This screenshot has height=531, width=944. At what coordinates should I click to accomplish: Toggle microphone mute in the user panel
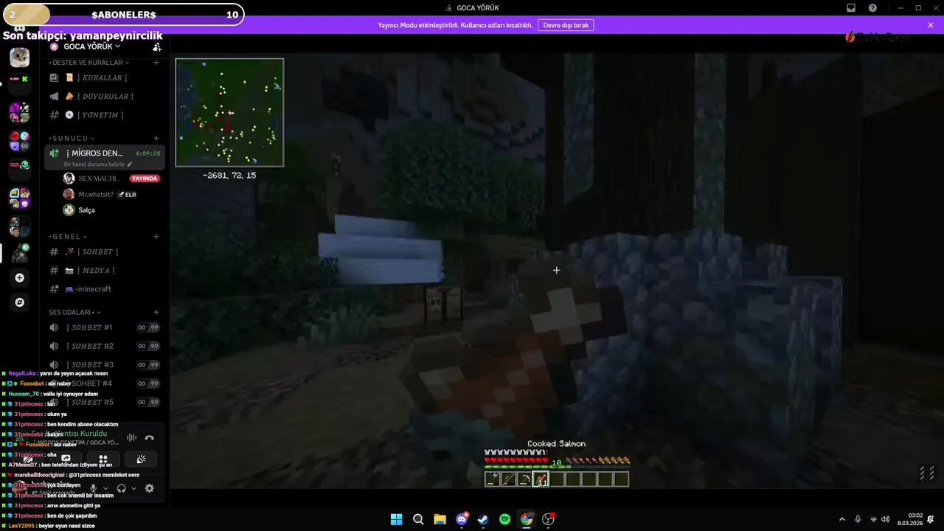[x=94, y=488]
